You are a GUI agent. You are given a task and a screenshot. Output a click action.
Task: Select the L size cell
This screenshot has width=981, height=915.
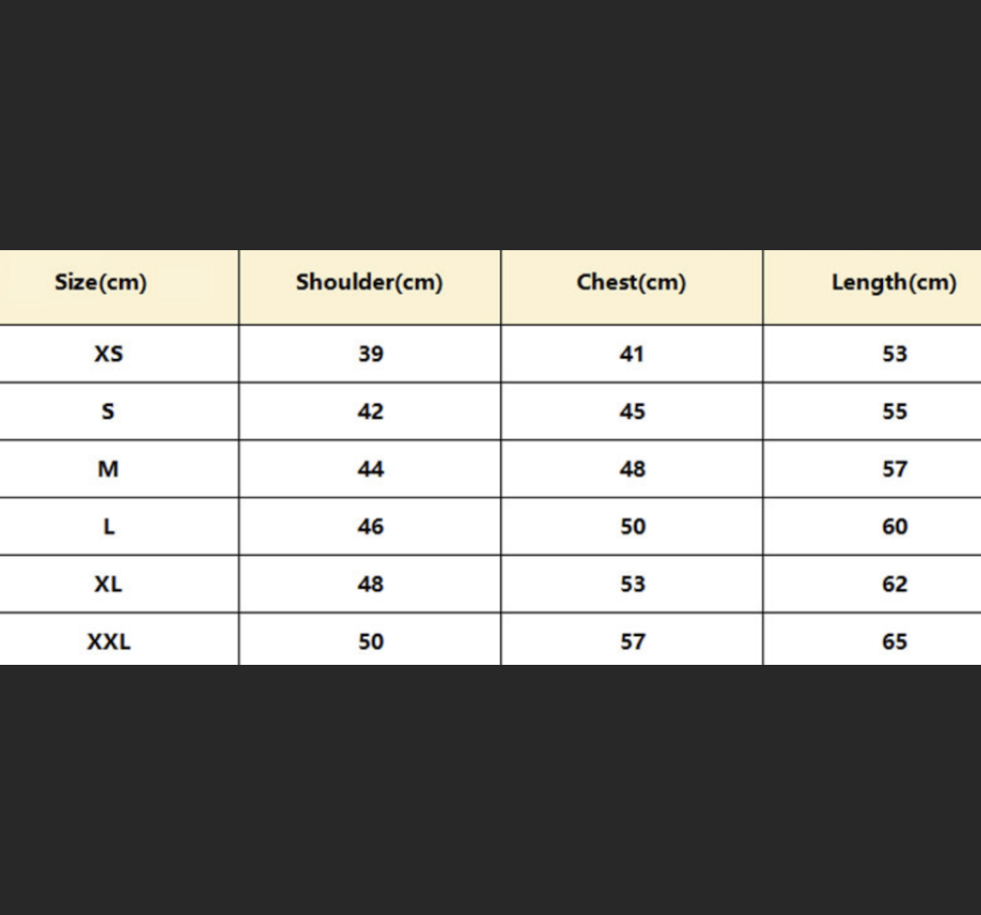109,527
